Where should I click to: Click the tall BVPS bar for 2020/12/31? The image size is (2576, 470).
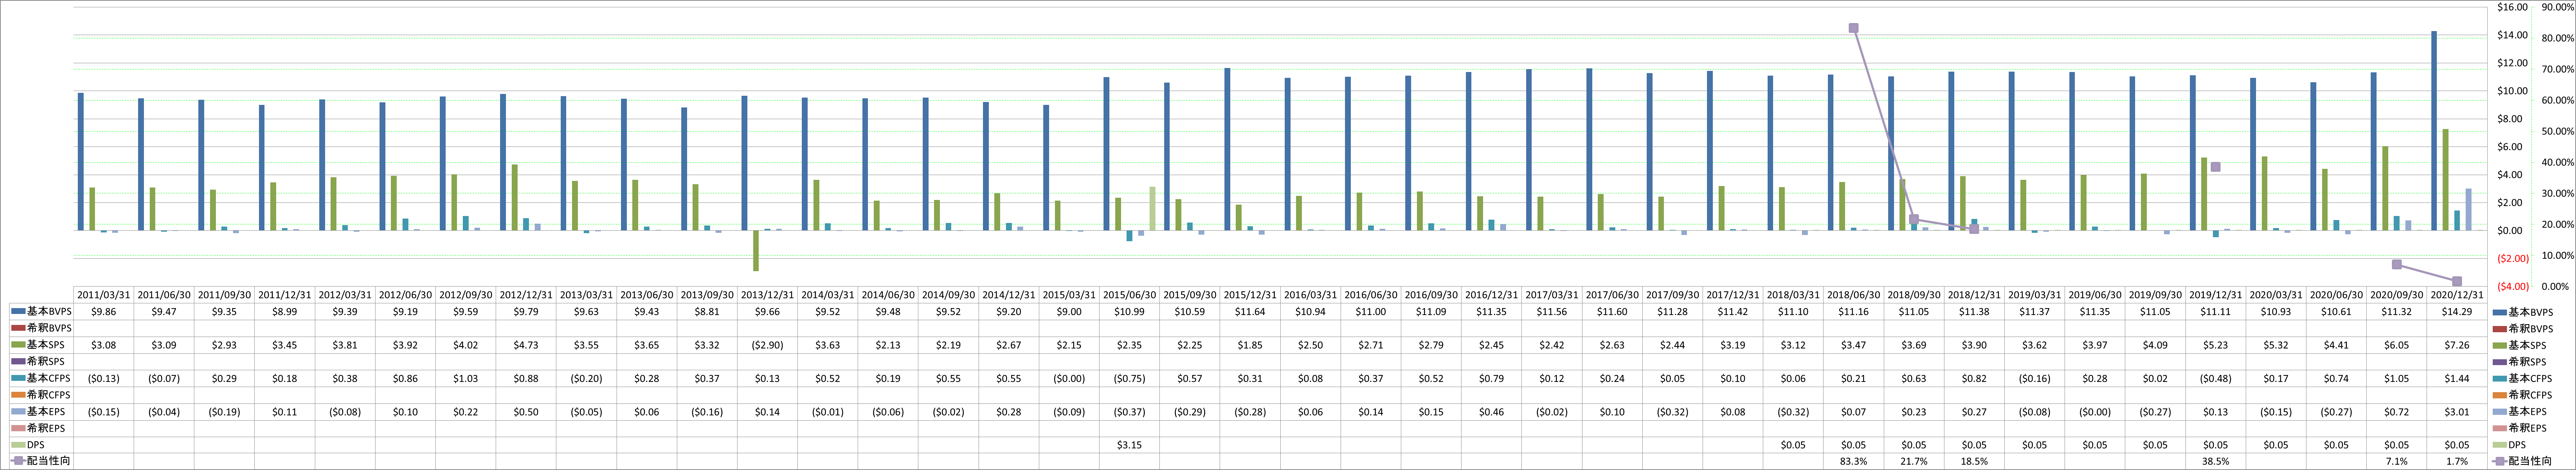click(x=2433, y=130)
